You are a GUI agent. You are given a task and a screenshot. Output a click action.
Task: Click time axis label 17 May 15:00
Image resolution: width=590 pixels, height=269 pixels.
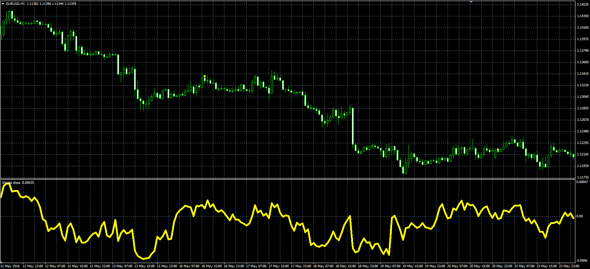[x=279, y=266]
